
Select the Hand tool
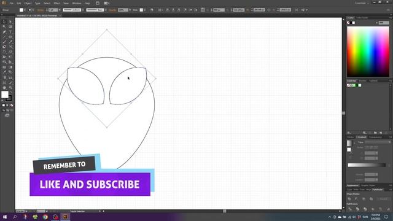(x=4, y=88)
